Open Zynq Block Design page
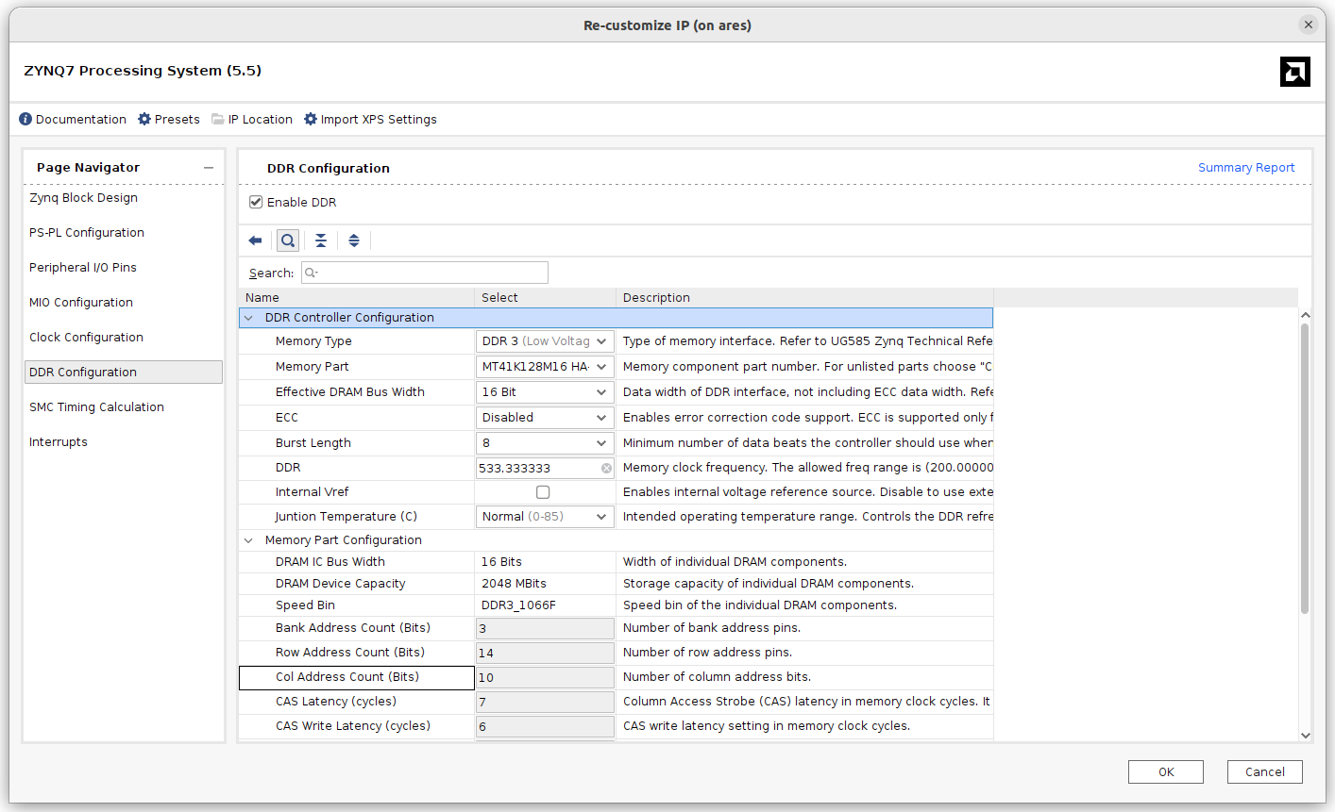 tap(83, 198)
